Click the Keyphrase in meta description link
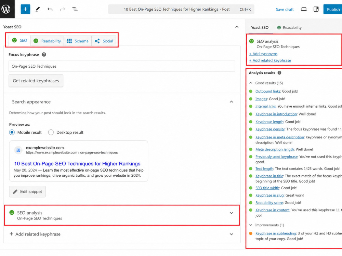This screenshot has width=342, height=256. point(279,137)
